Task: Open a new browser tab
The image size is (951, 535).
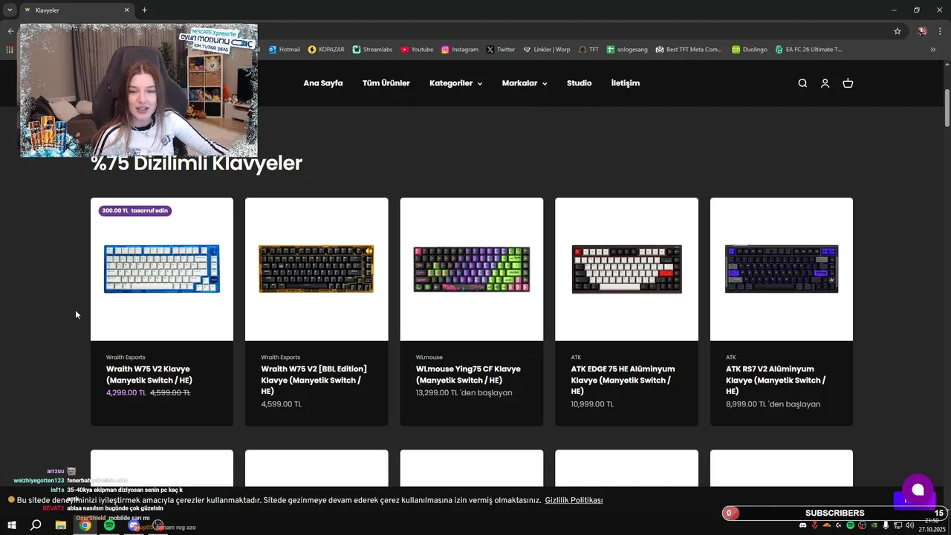Action: [x=144, y=10]
